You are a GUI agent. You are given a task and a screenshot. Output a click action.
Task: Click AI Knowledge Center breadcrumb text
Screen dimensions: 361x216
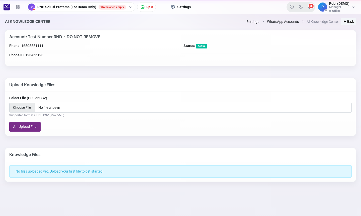point(323,22)
